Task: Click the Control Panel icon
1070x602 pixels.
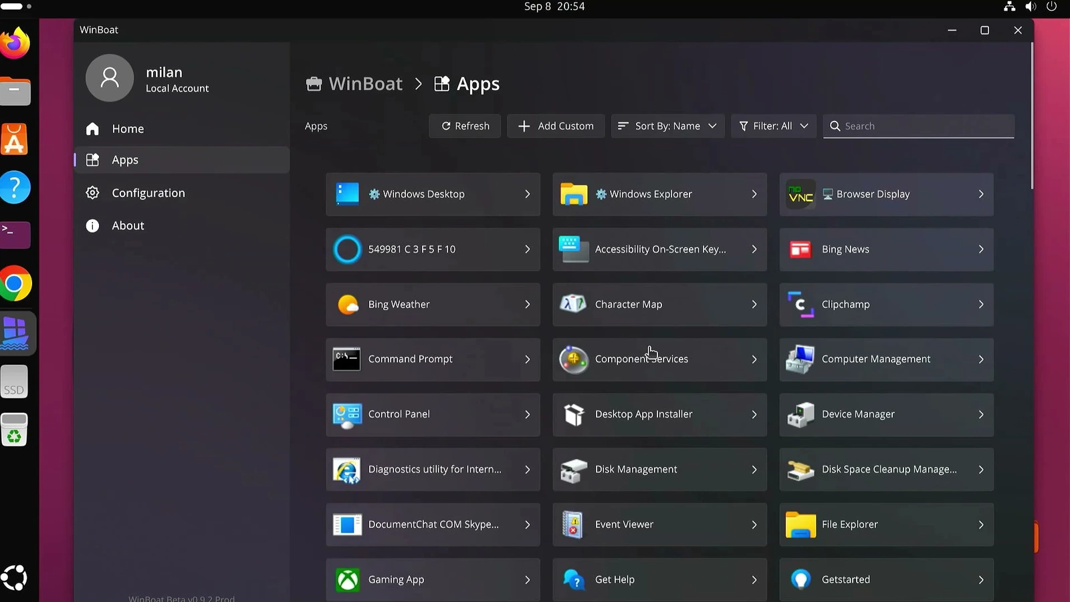Action: pyautogui.click(x=347, y=415)
